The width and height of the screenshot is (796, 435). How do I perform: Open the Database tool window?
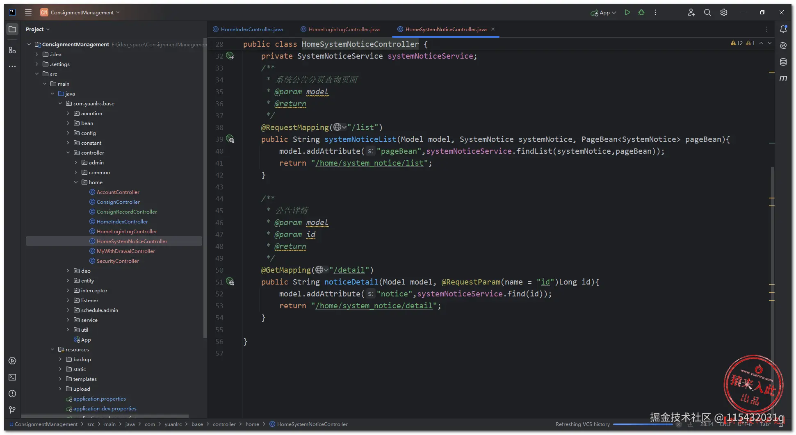(x=783, y=62)
